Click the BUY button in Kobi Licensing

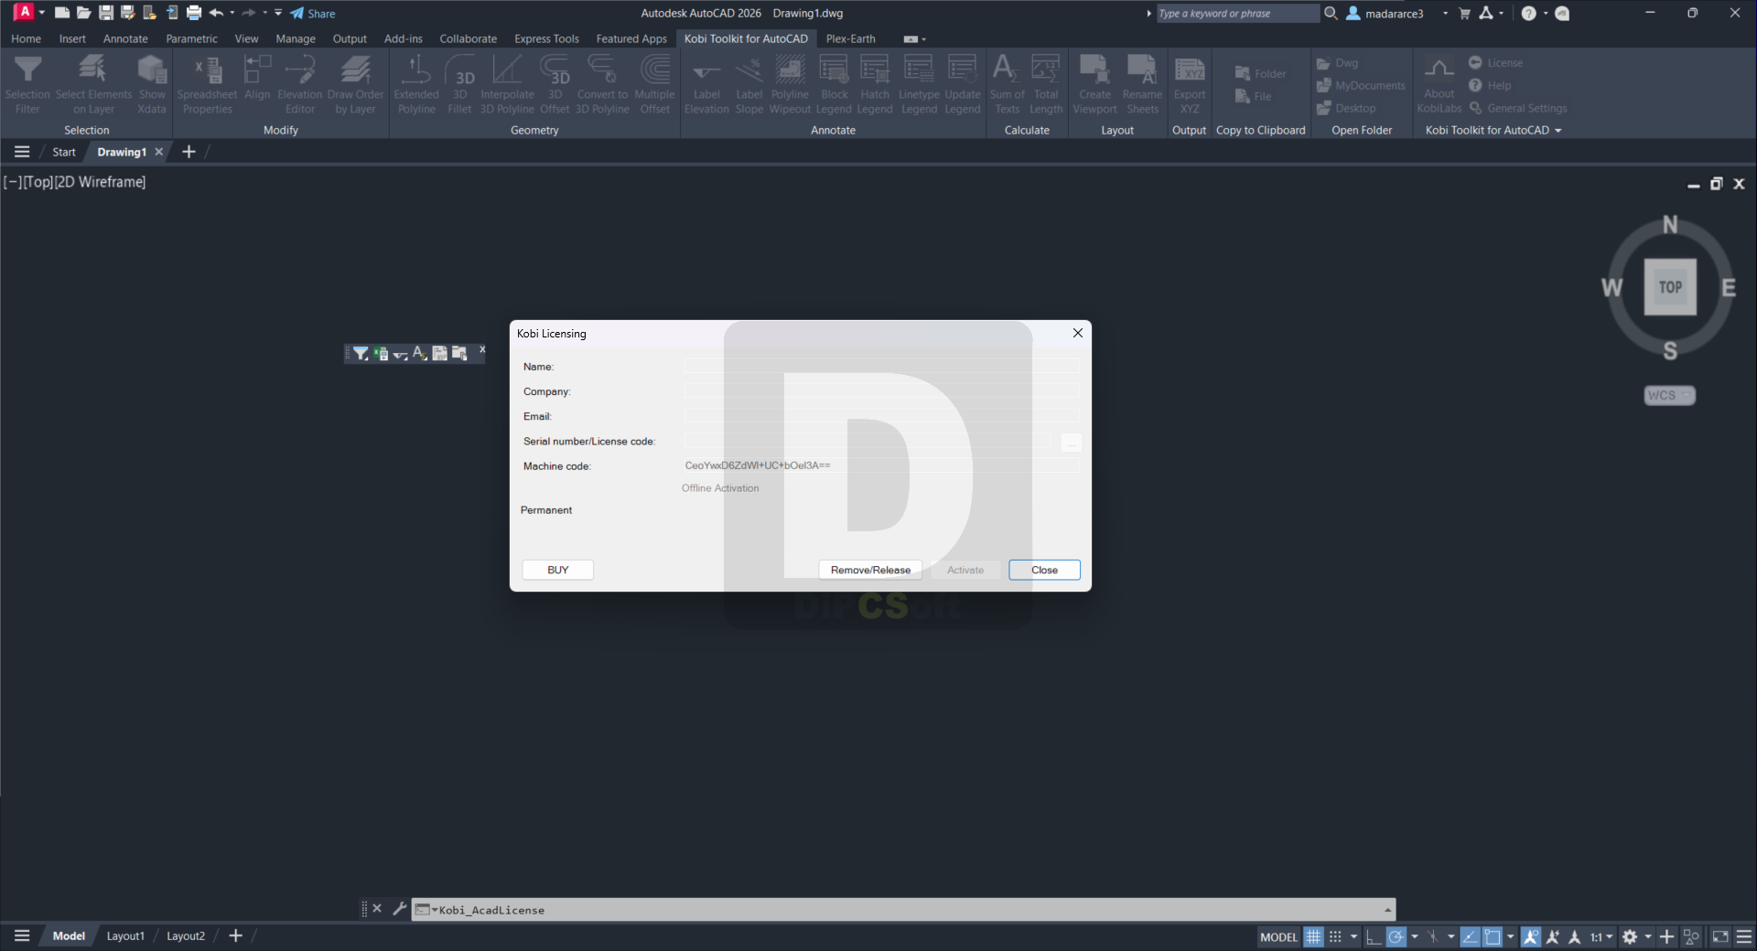[x=557, y=570]
